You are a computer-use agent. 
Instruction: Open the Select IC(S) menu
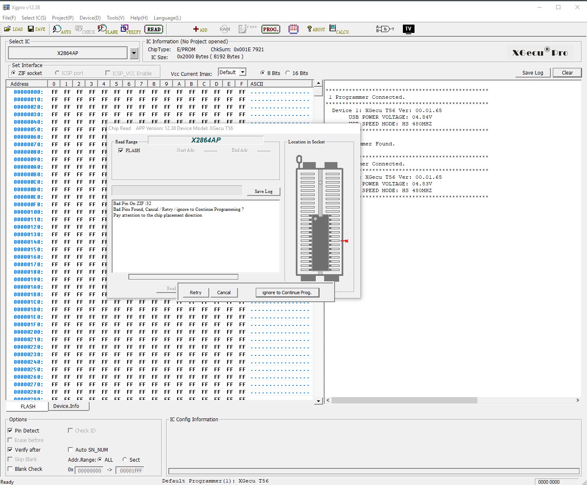(34, 18)
